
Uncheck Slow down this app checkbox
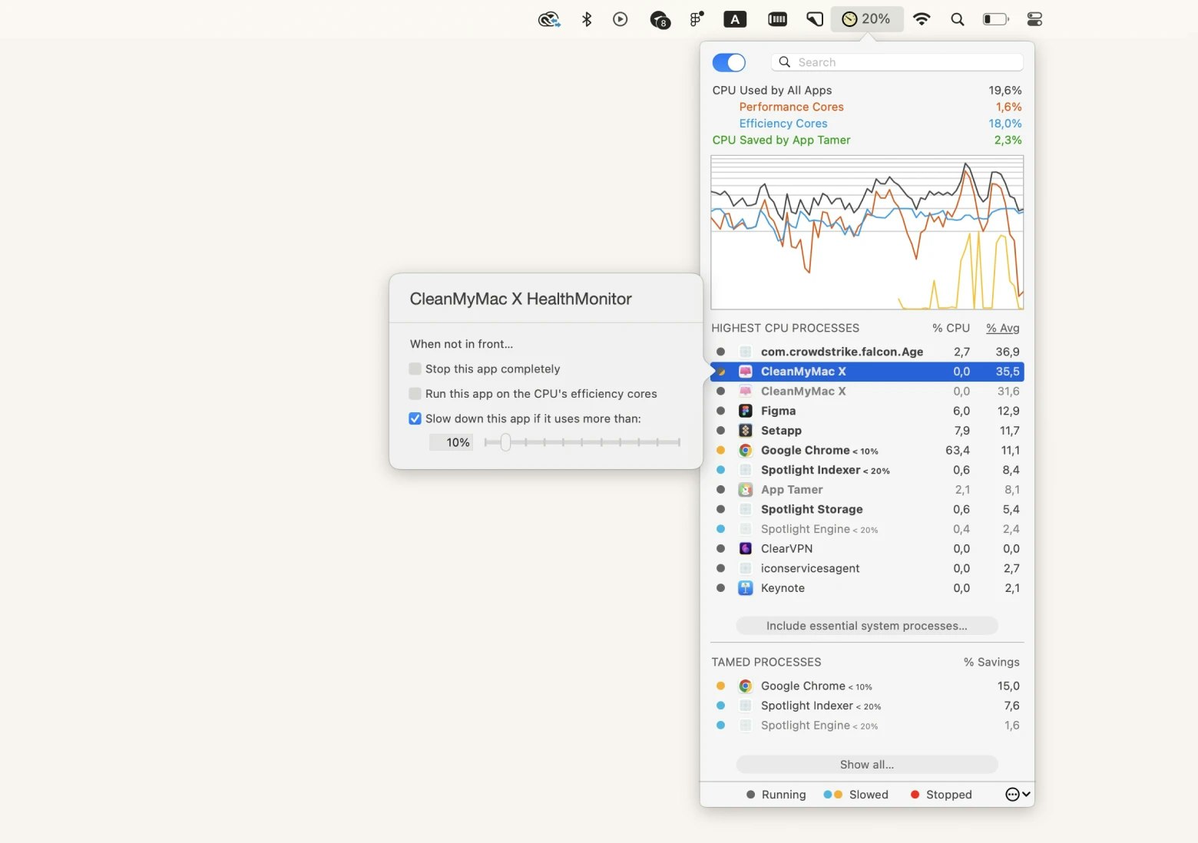415,418
